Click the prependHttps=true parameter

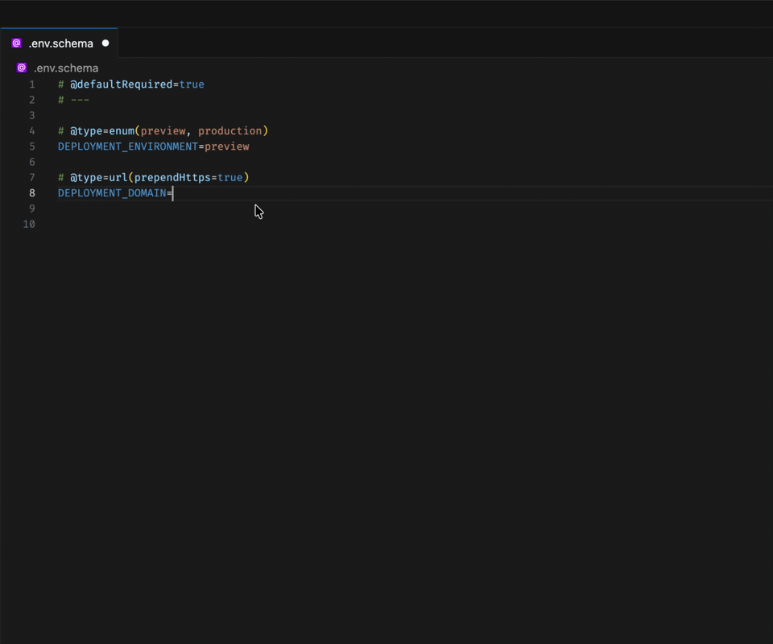(x=189, y=177)
